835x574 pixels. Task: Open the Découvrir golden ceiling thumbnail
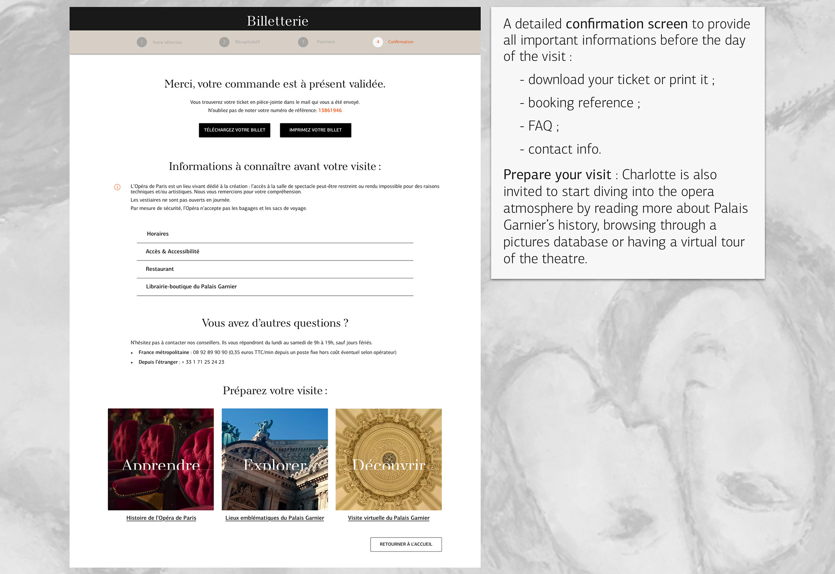click(x=389, y=459)
